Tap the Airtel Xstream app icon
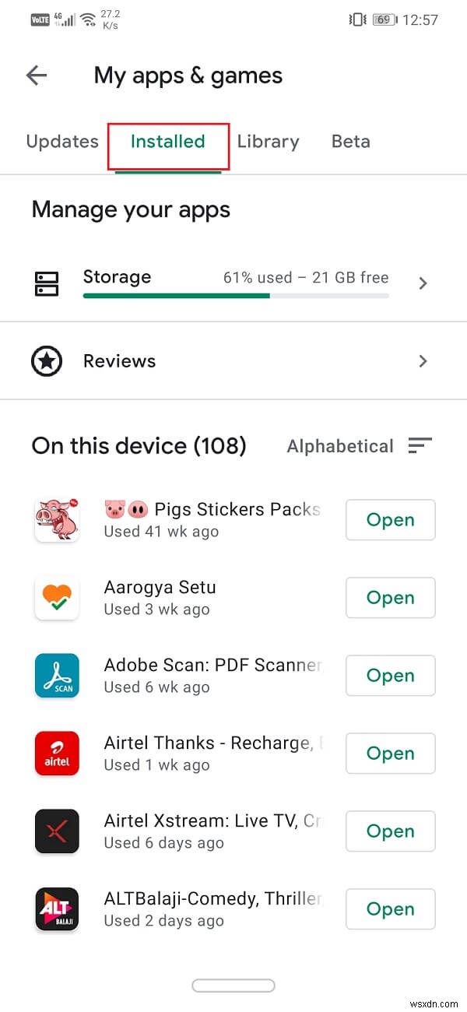Image resolution: width=467 pixels, height=1012 pixels. click(x=57, y=831)
